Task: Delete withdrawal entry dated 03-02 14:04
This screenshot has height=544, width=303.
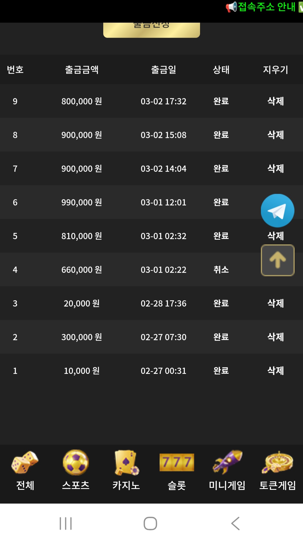Action: pyautogui.click(x=276, y=169)
